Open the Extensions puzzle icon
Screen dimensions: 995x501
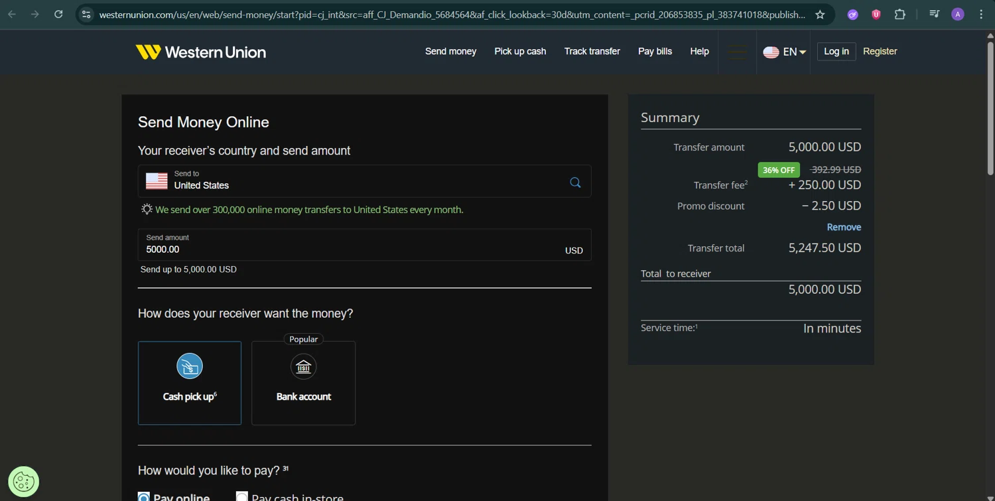pos(900,14)
